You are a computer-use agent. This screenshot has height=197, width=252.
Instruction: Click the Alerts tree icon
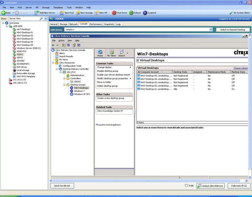[57, 53]
